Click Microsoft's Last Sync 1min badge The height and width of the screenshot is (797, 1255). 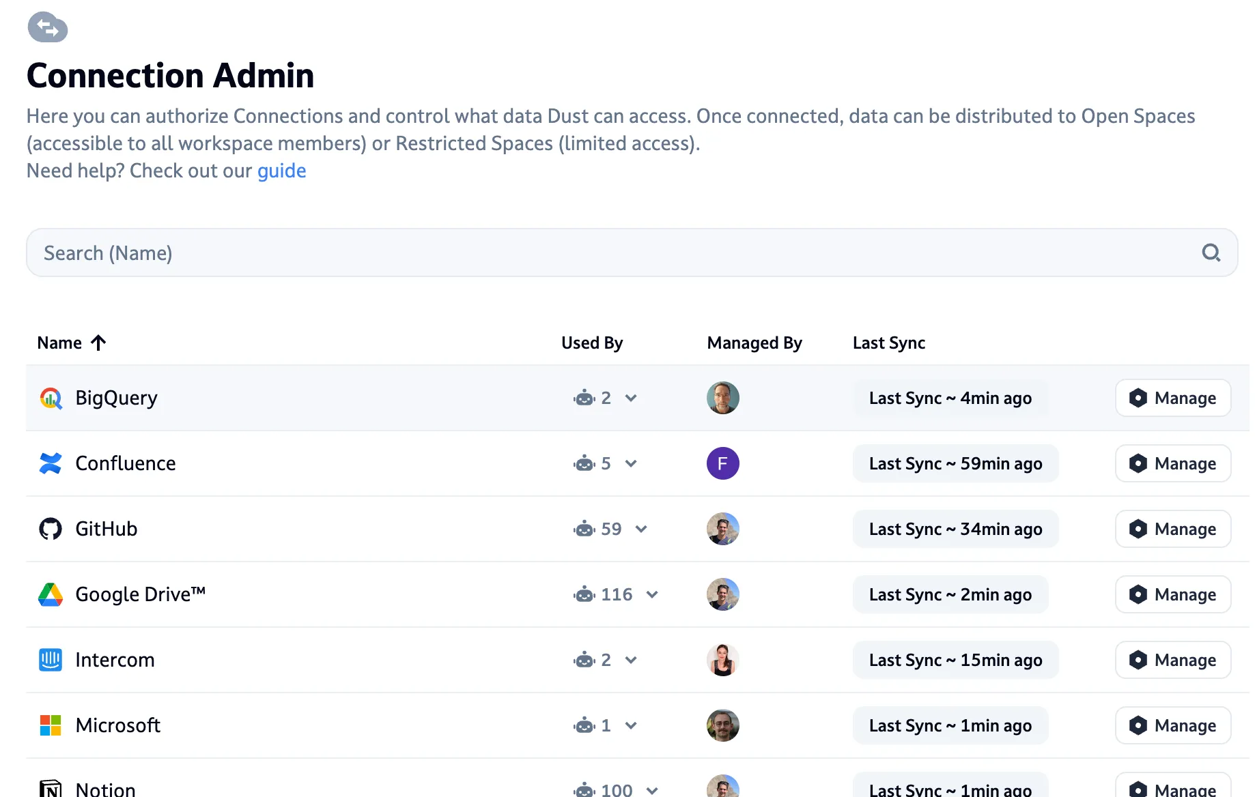point(950,725)
